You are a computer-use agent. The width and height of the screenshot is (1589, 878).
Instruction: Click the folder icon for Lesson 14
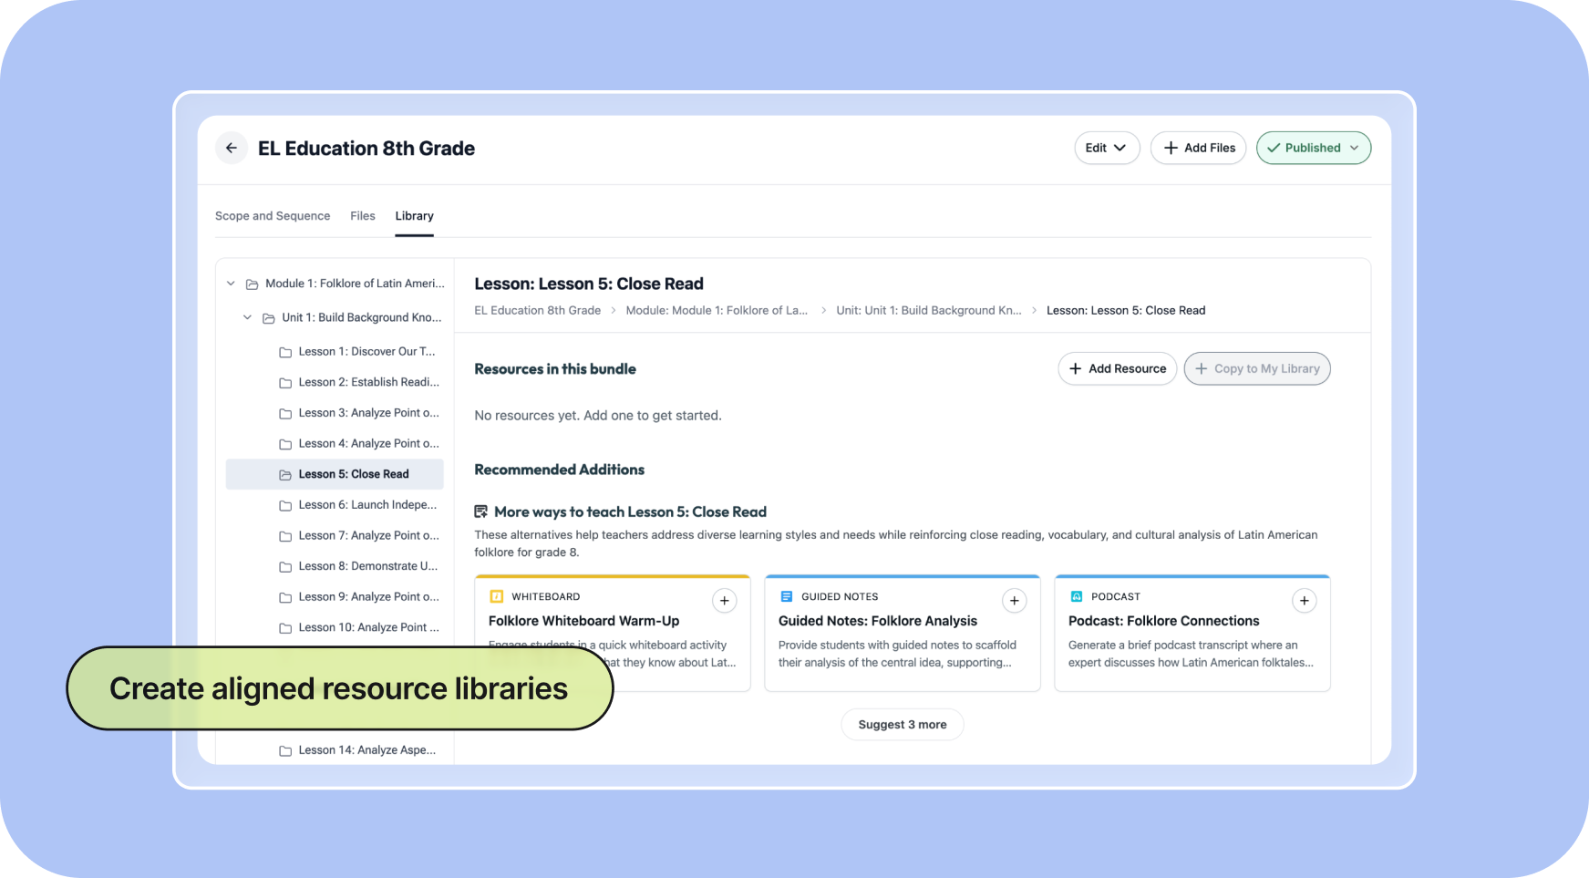pyautogui.click(x=285, y=751)
